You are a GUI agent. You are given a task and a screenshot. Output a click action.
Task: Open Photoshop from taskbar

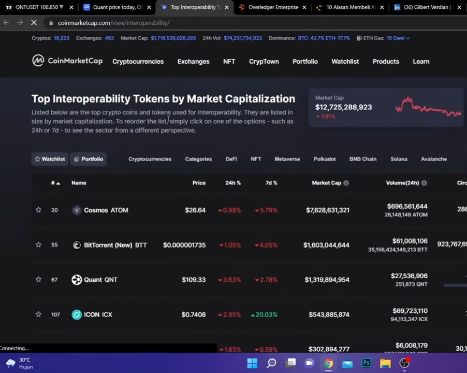[x=367, y=363]
